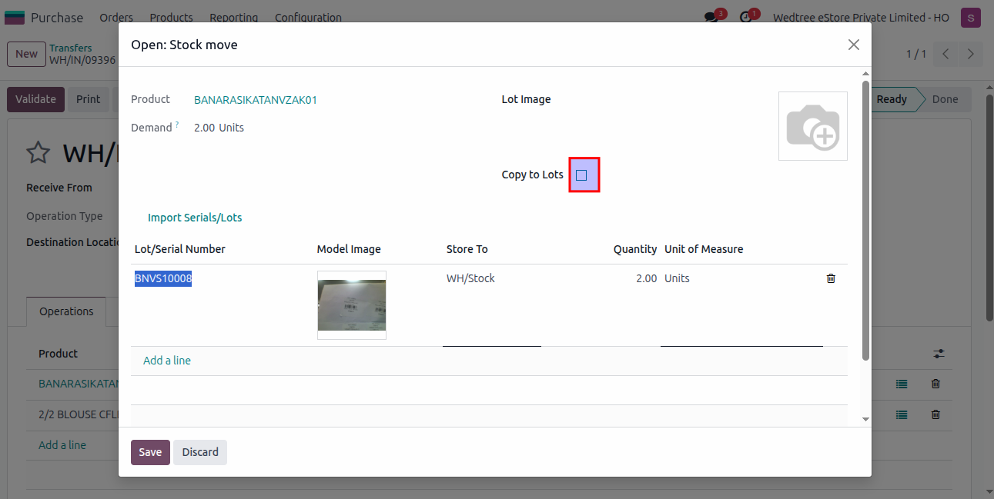This screenshot has width=994, height=499.
Task: Click the next record pagination arrow
Action: pyautogui.click(x=969, y=54)
